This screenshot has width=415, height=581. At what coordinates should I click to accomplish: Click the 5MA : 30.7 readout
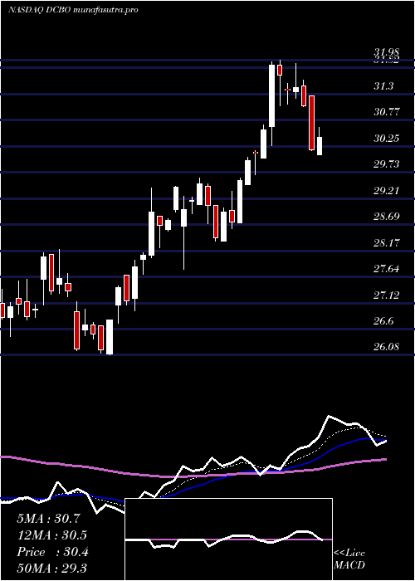[x=48, y=519]
